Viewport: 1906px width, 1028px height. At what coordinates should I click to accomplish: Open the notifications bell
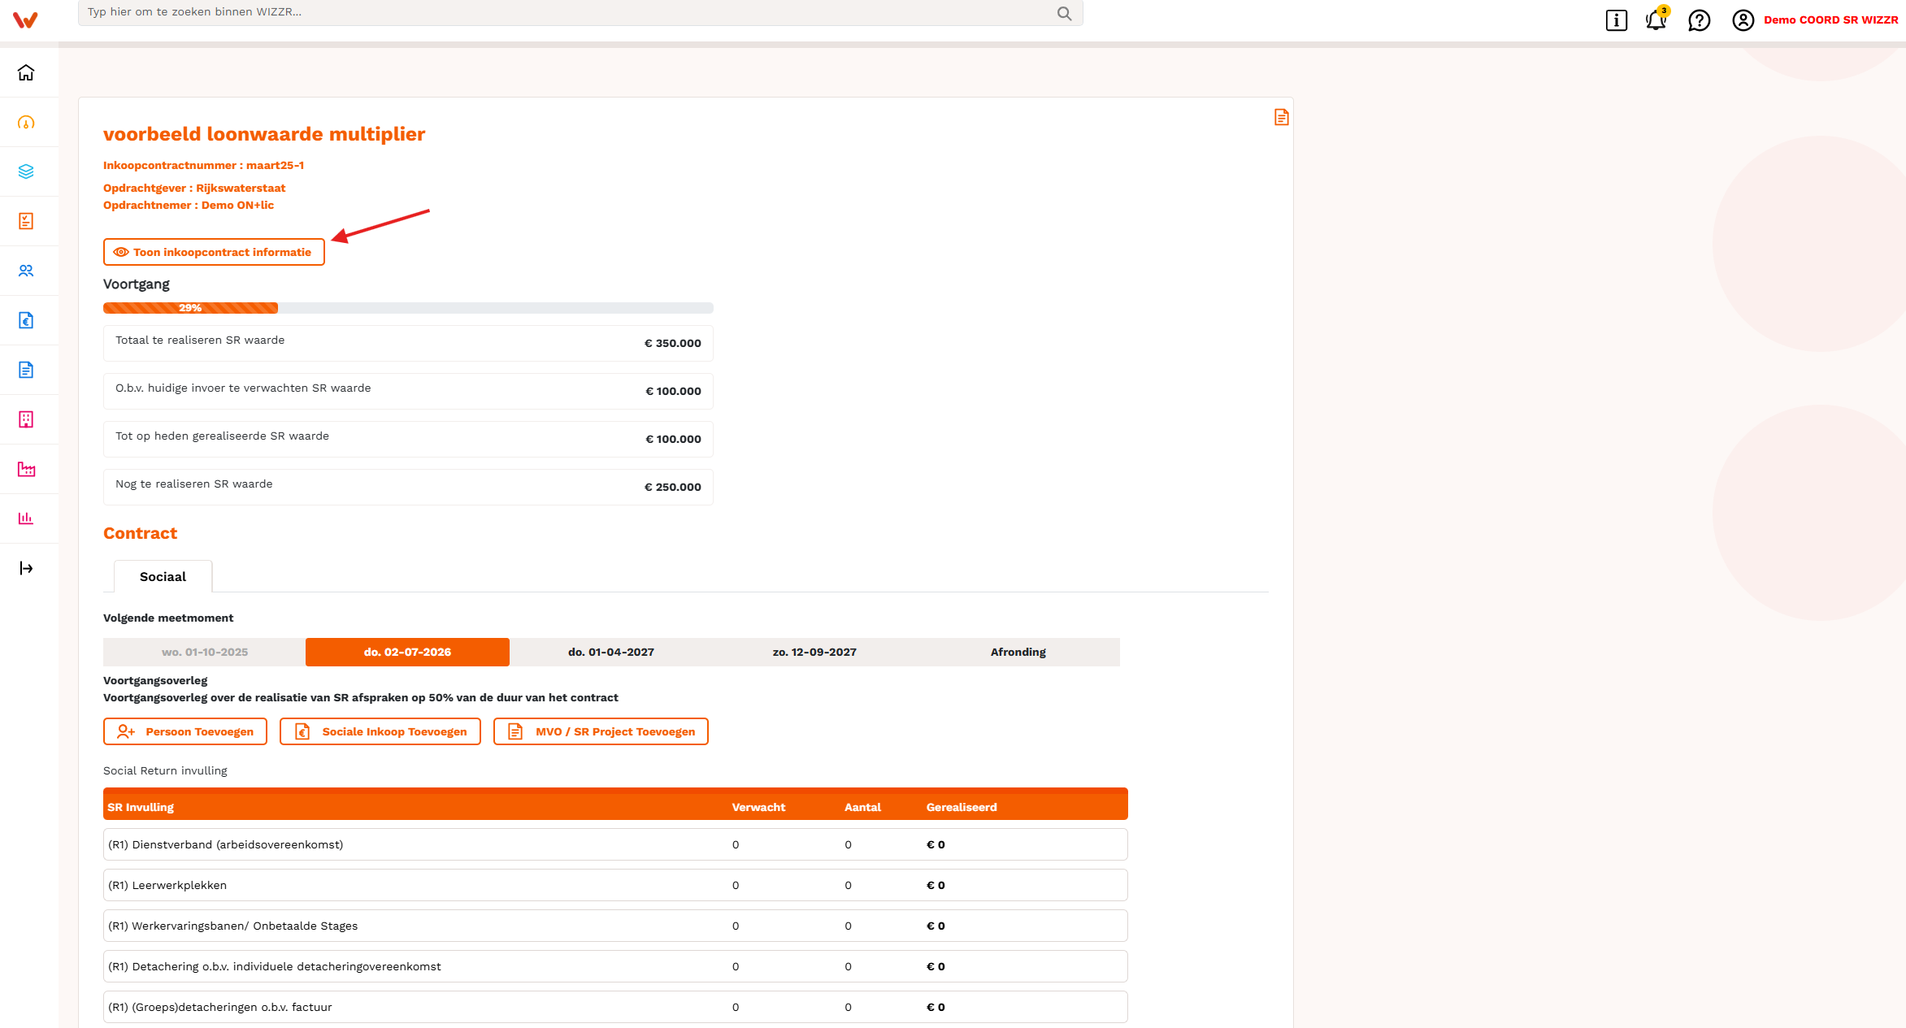(x=1656, y=20)
